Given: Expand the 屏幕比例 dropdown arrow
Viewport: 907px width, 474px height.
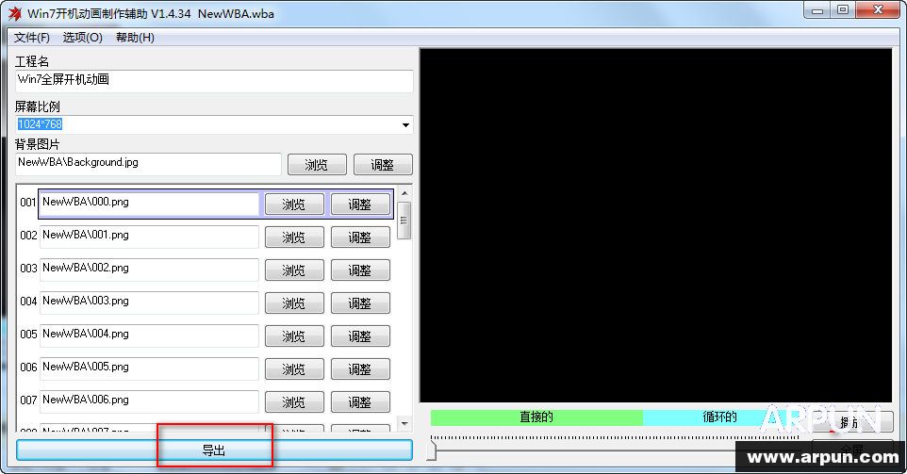Looking at the screenshot, I should 405,124.
